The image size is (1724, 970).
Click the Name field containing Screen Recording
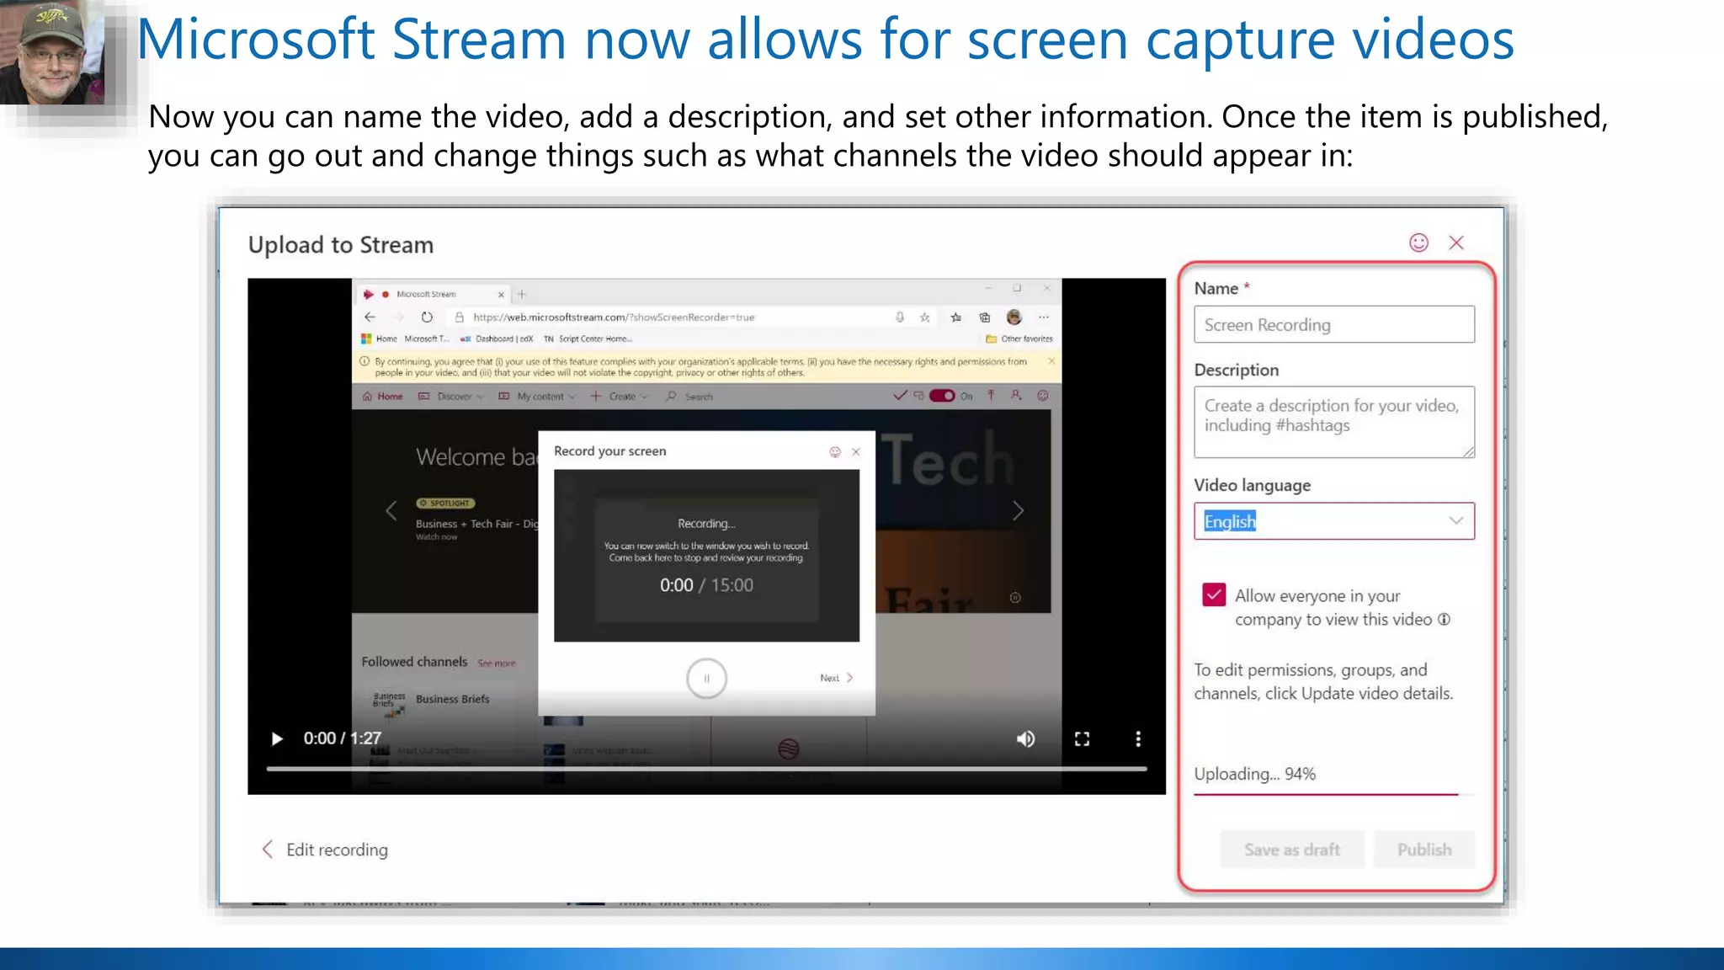tap(1333, 325)
